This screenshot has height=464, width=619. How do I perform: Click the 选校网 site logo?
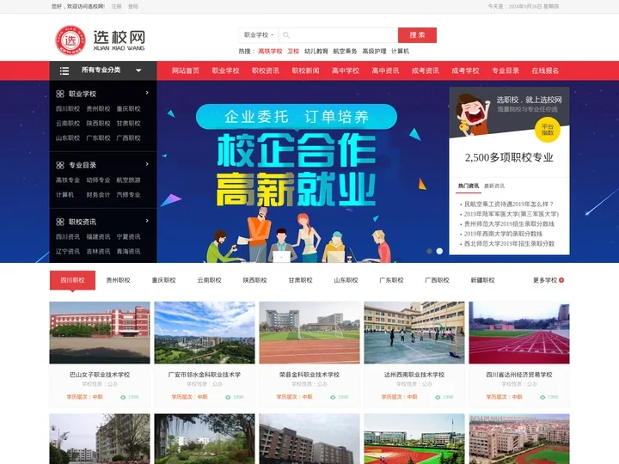click(100, 40)
